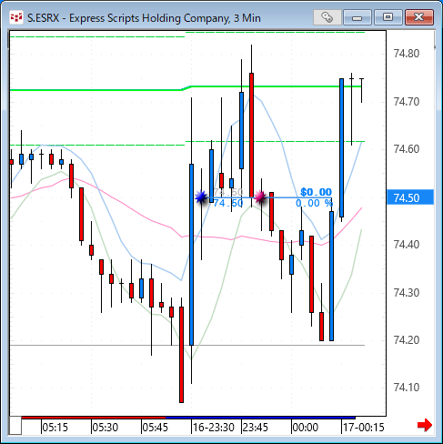Click the chart link chain icon
The image size is (443, 444).
click(327, 17)
